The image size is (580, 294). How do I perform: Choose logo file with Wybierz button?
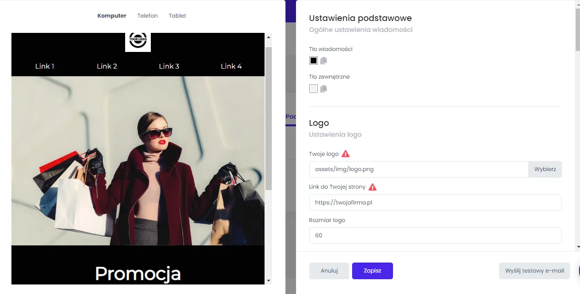pos(545,169)
